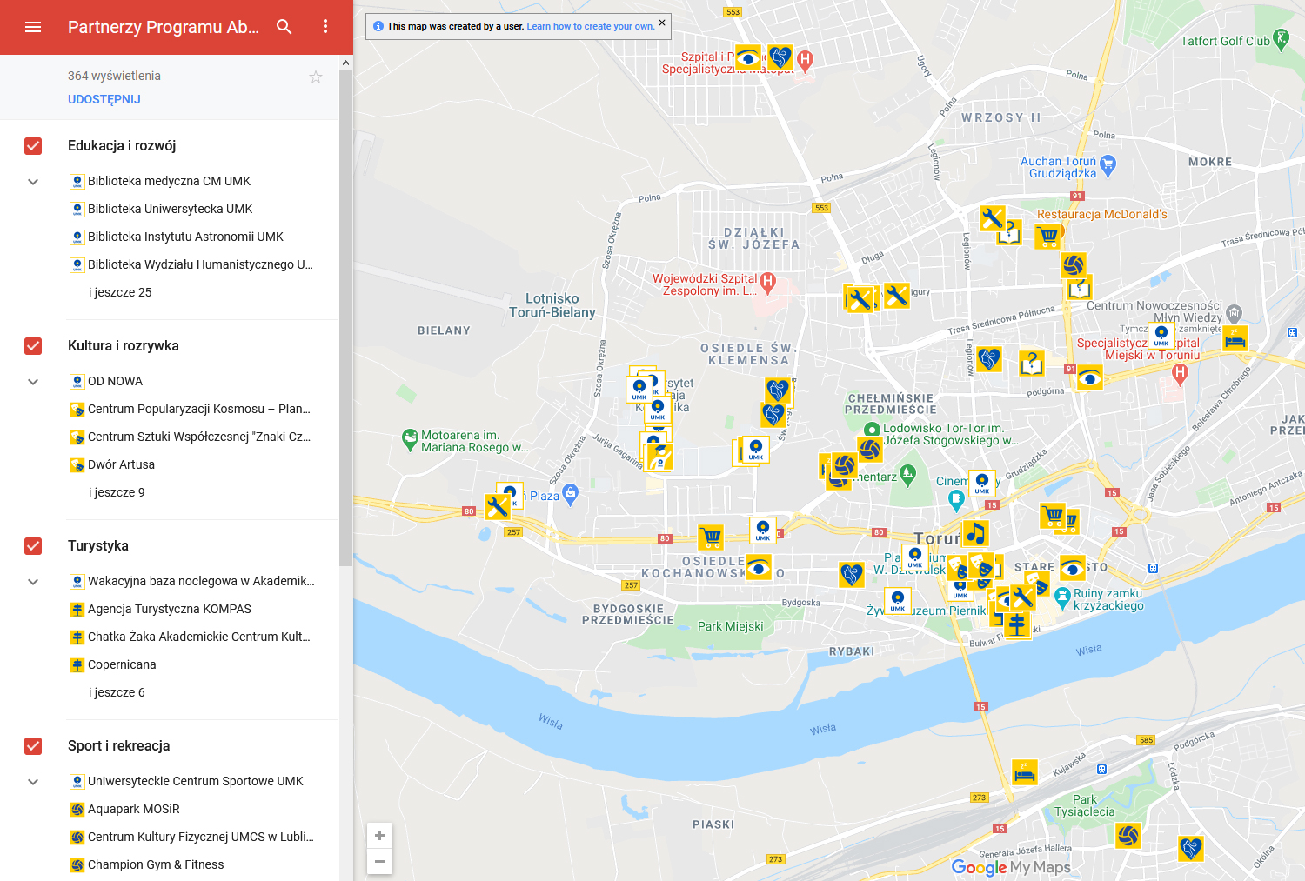Click shopping cart marker at Osiedle Kochanowskiego

pos(711,537)
